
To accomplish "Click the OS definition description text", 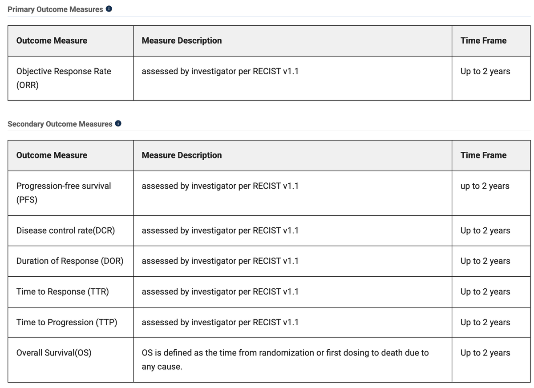I will click(x=285, y=360).
